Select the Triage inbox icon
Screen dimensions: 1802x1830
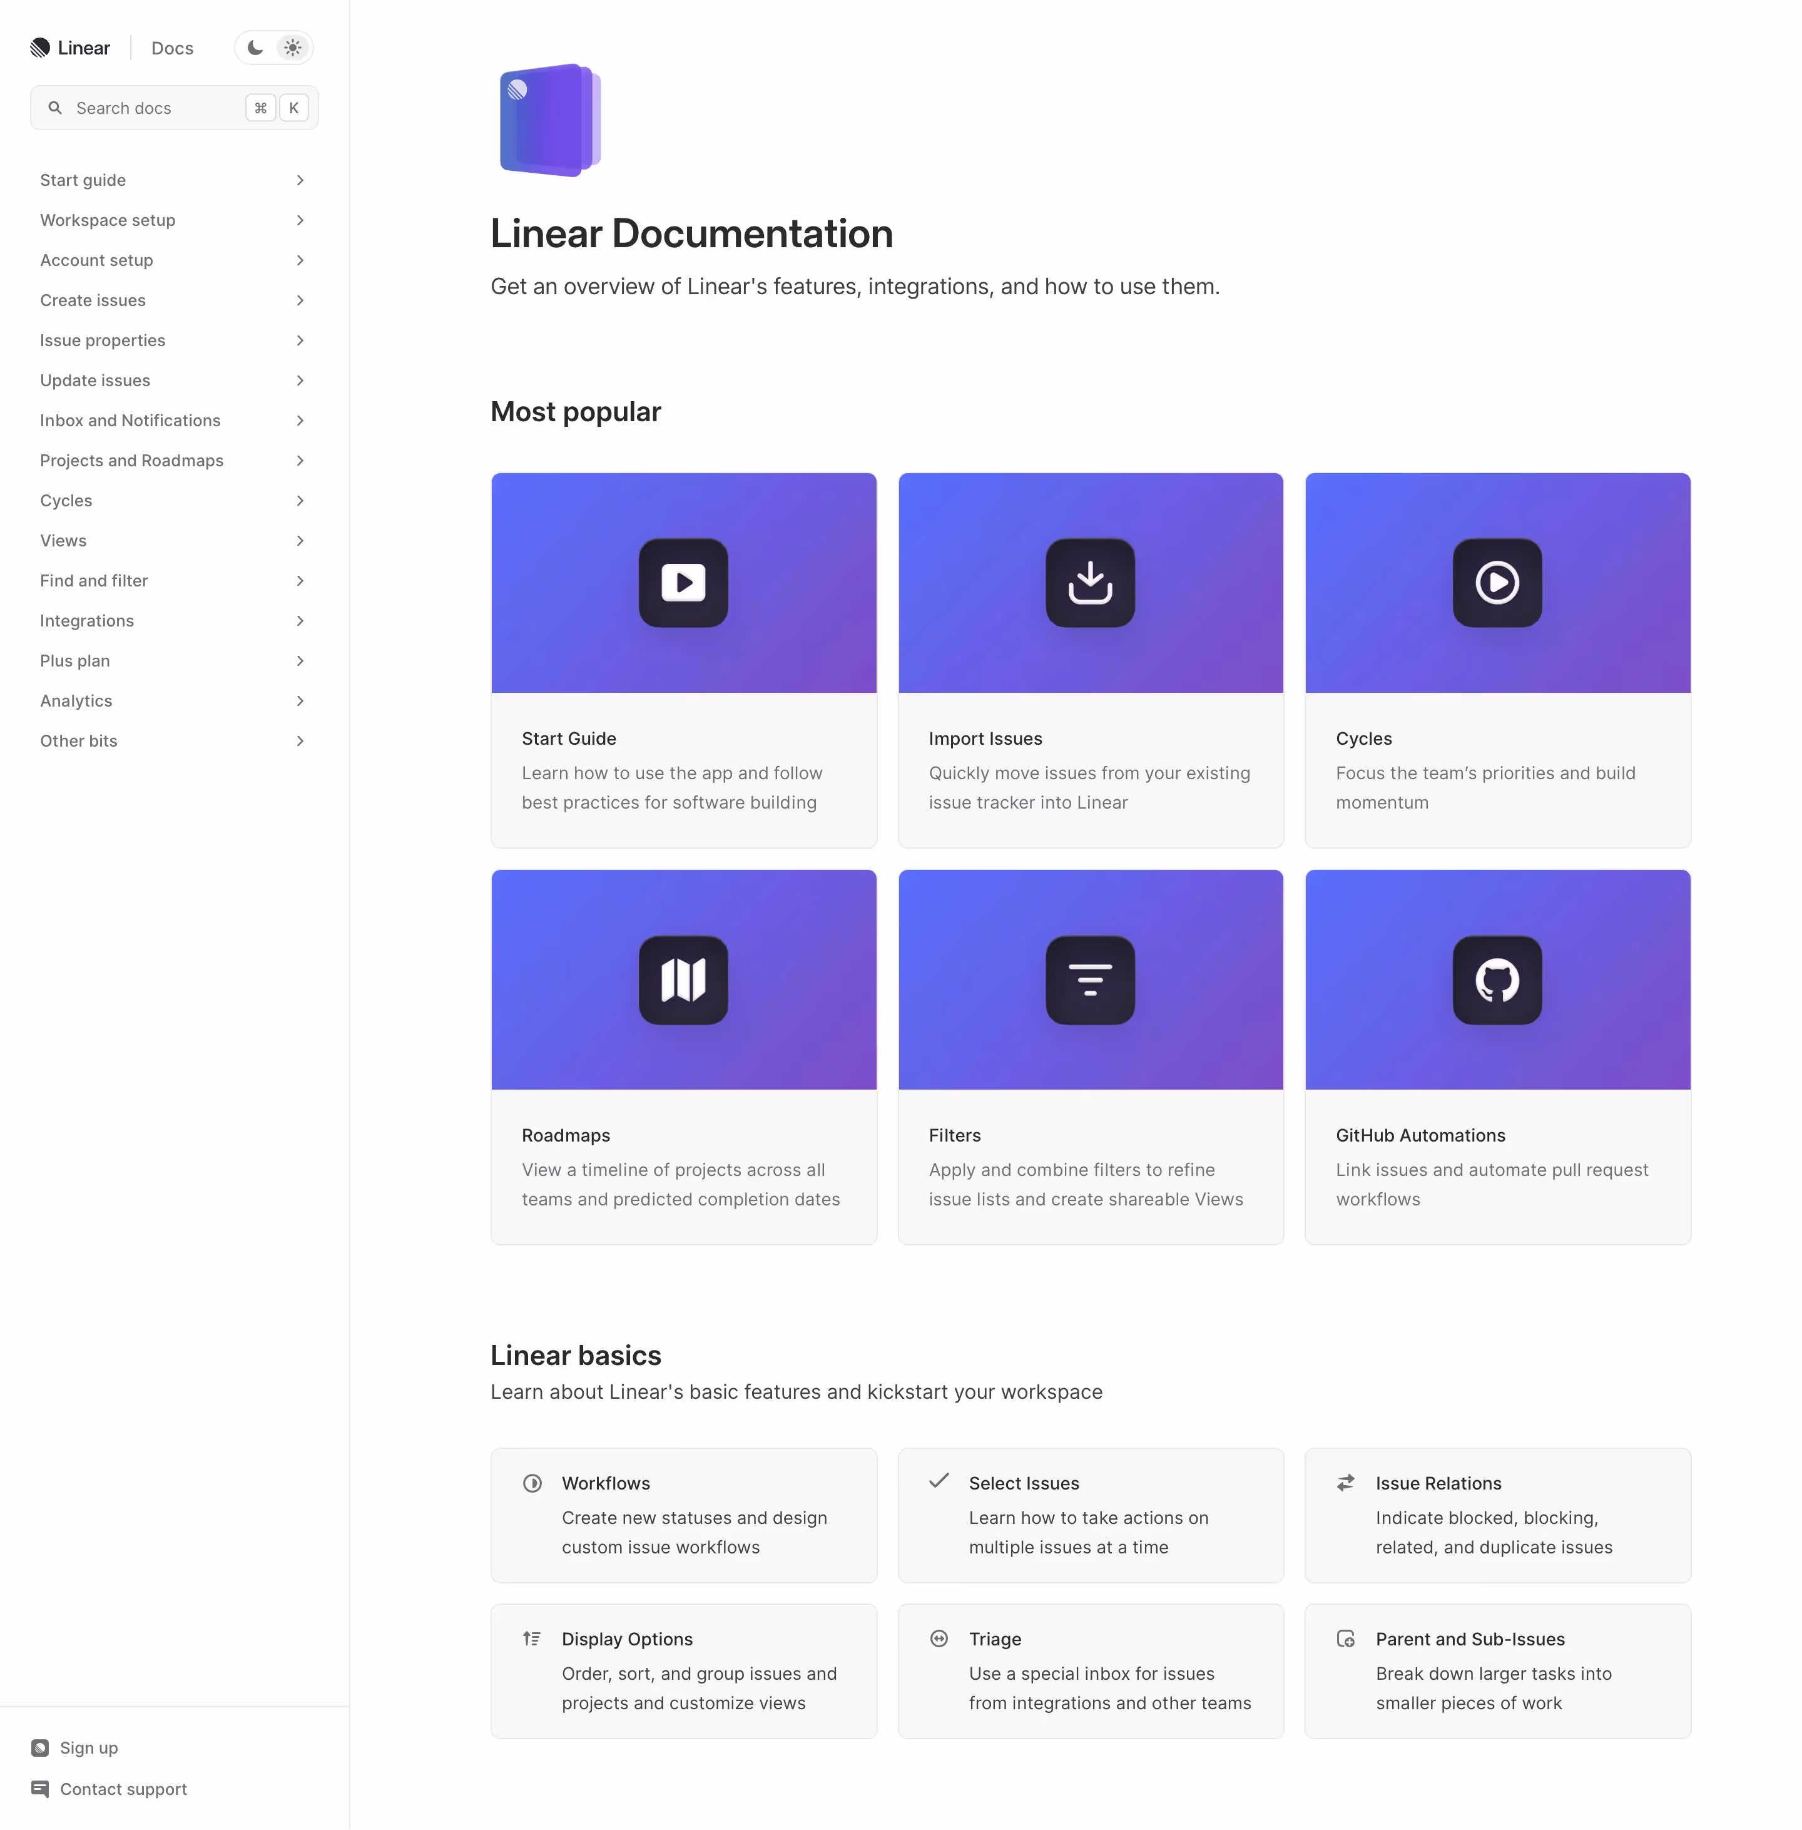pyautogui.click(x=939, y=1638)
